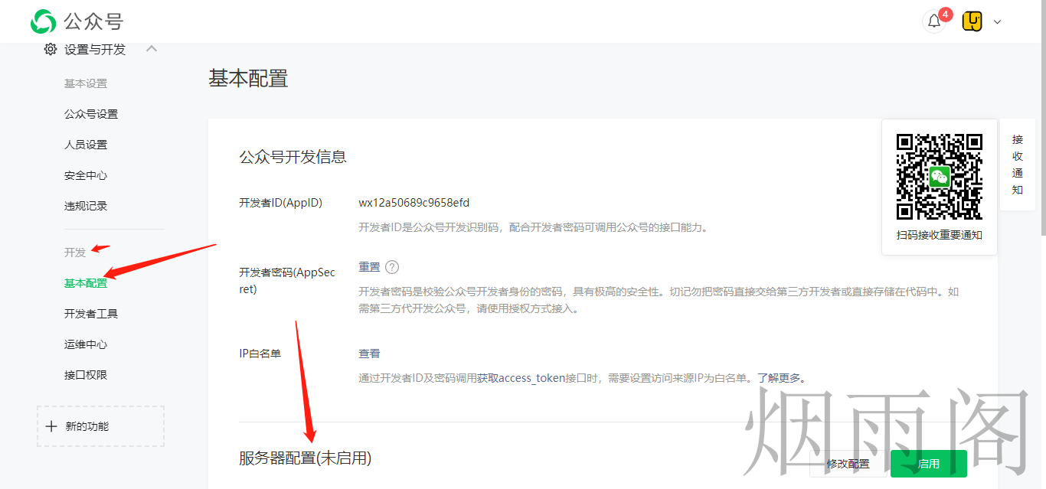
Task: Expand the account dropdown chevron
Action: [x=997, y=22]
